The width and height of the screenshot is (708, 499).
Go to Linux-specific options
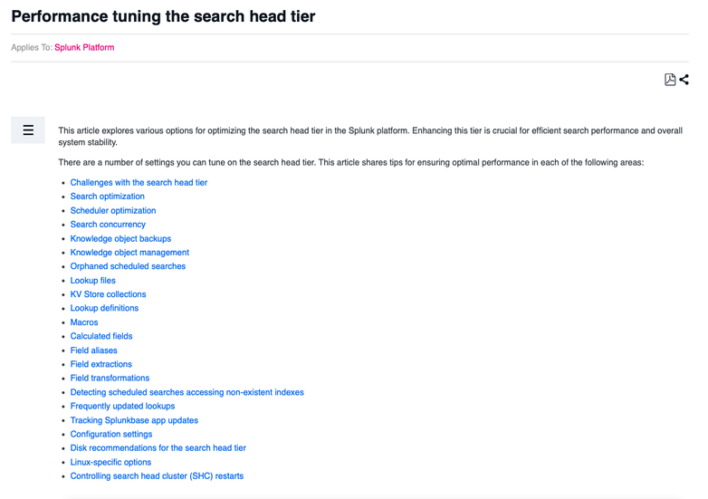pyautogui.click(x=110, y=463)
